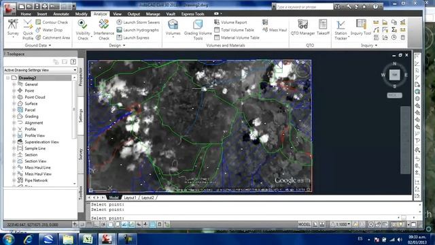
Task: Launch the Quick Profile tool
Action: (x=28, y=29)
